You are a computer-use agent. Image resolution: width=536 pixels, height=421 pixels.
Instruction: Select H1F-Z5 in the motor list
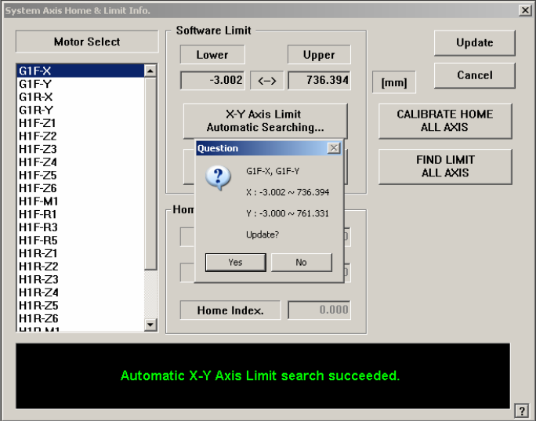pyautogui.click(x=81, y=175)
